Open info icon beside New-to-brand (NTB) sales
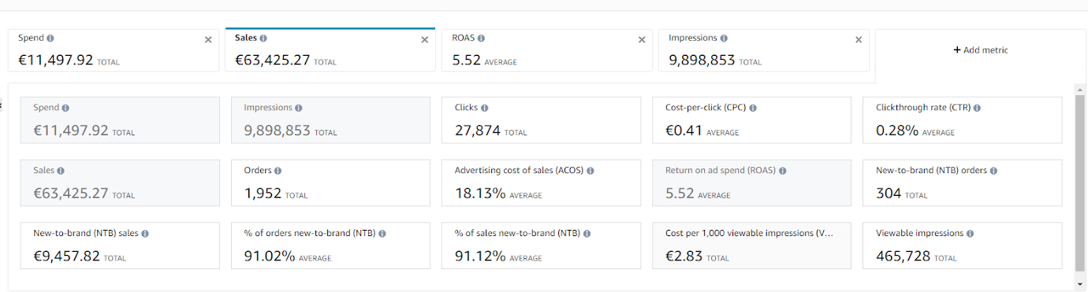 (145, 233)
